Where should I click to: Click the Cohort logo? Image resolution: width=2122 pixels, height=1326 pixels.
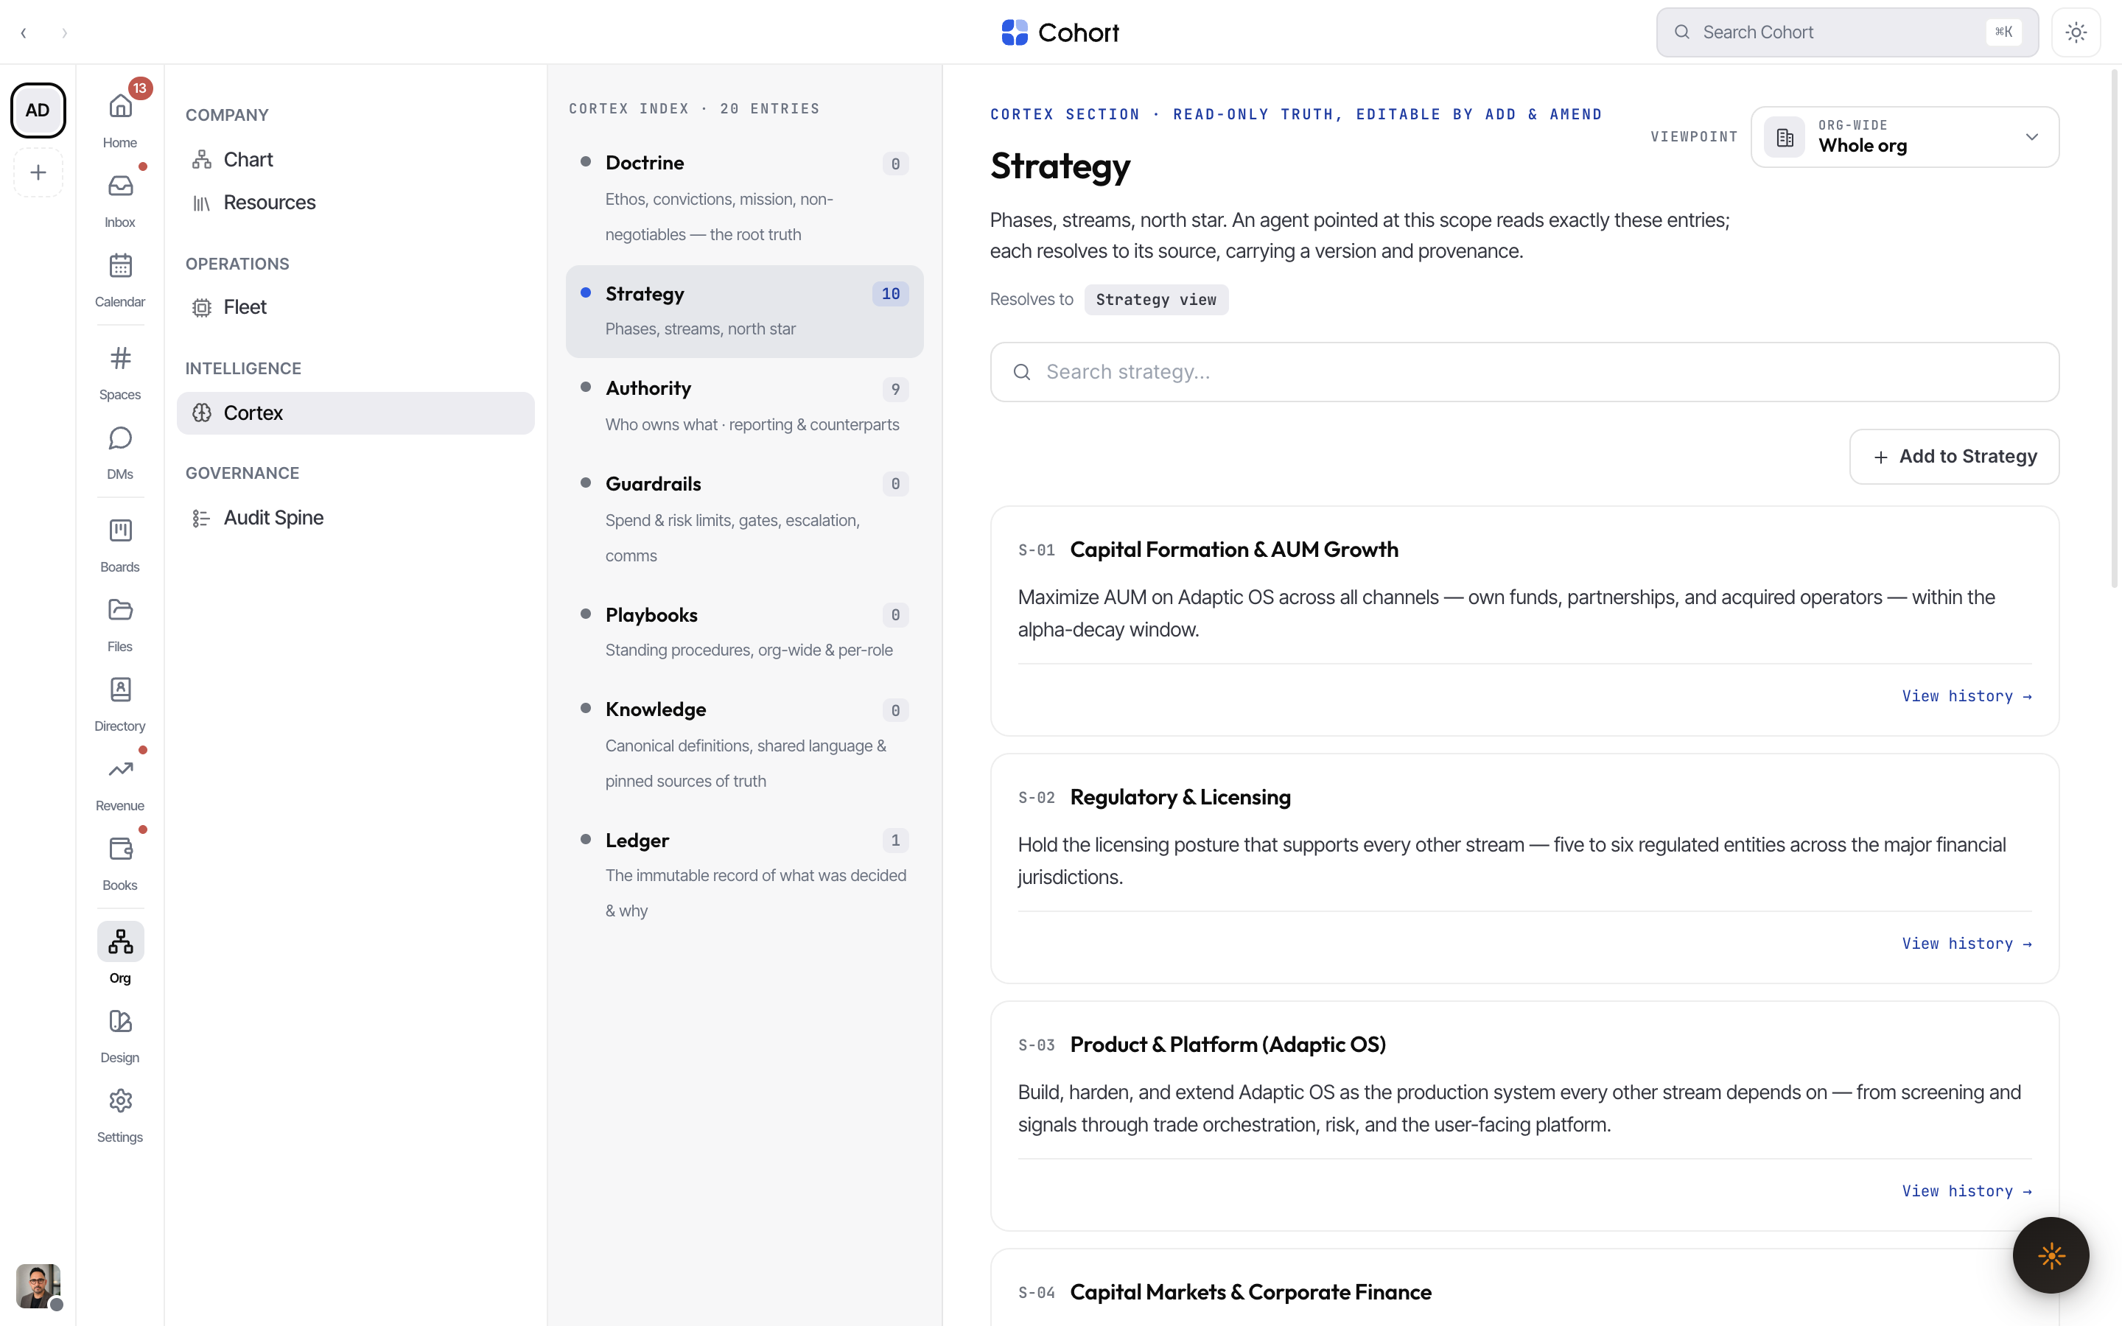click(x=1060, y=32)
